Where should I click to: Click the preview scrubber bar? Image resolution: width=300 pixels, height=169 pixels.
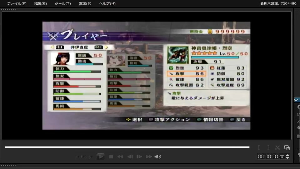coord(127,147)
